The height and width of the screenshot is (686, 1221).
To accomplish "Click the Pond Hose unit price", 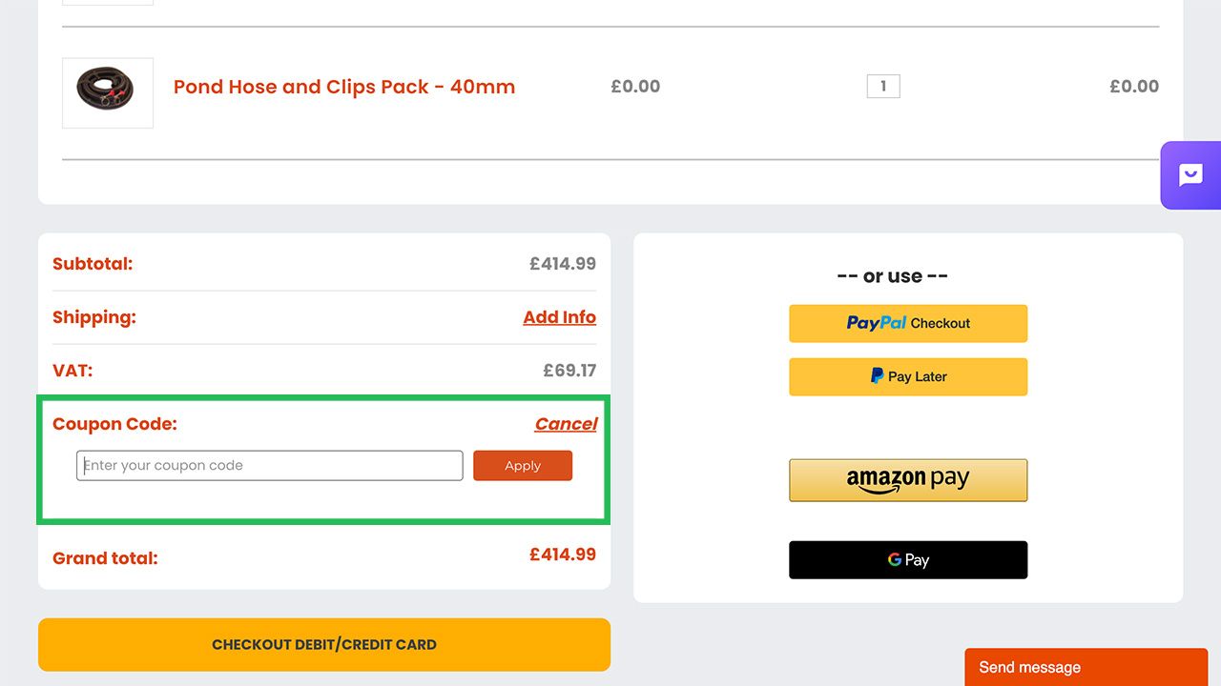I will [x=635, y=87].
